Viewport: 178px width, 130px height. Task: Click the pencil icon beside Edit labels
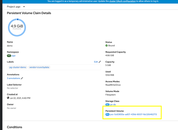(100, 62)
